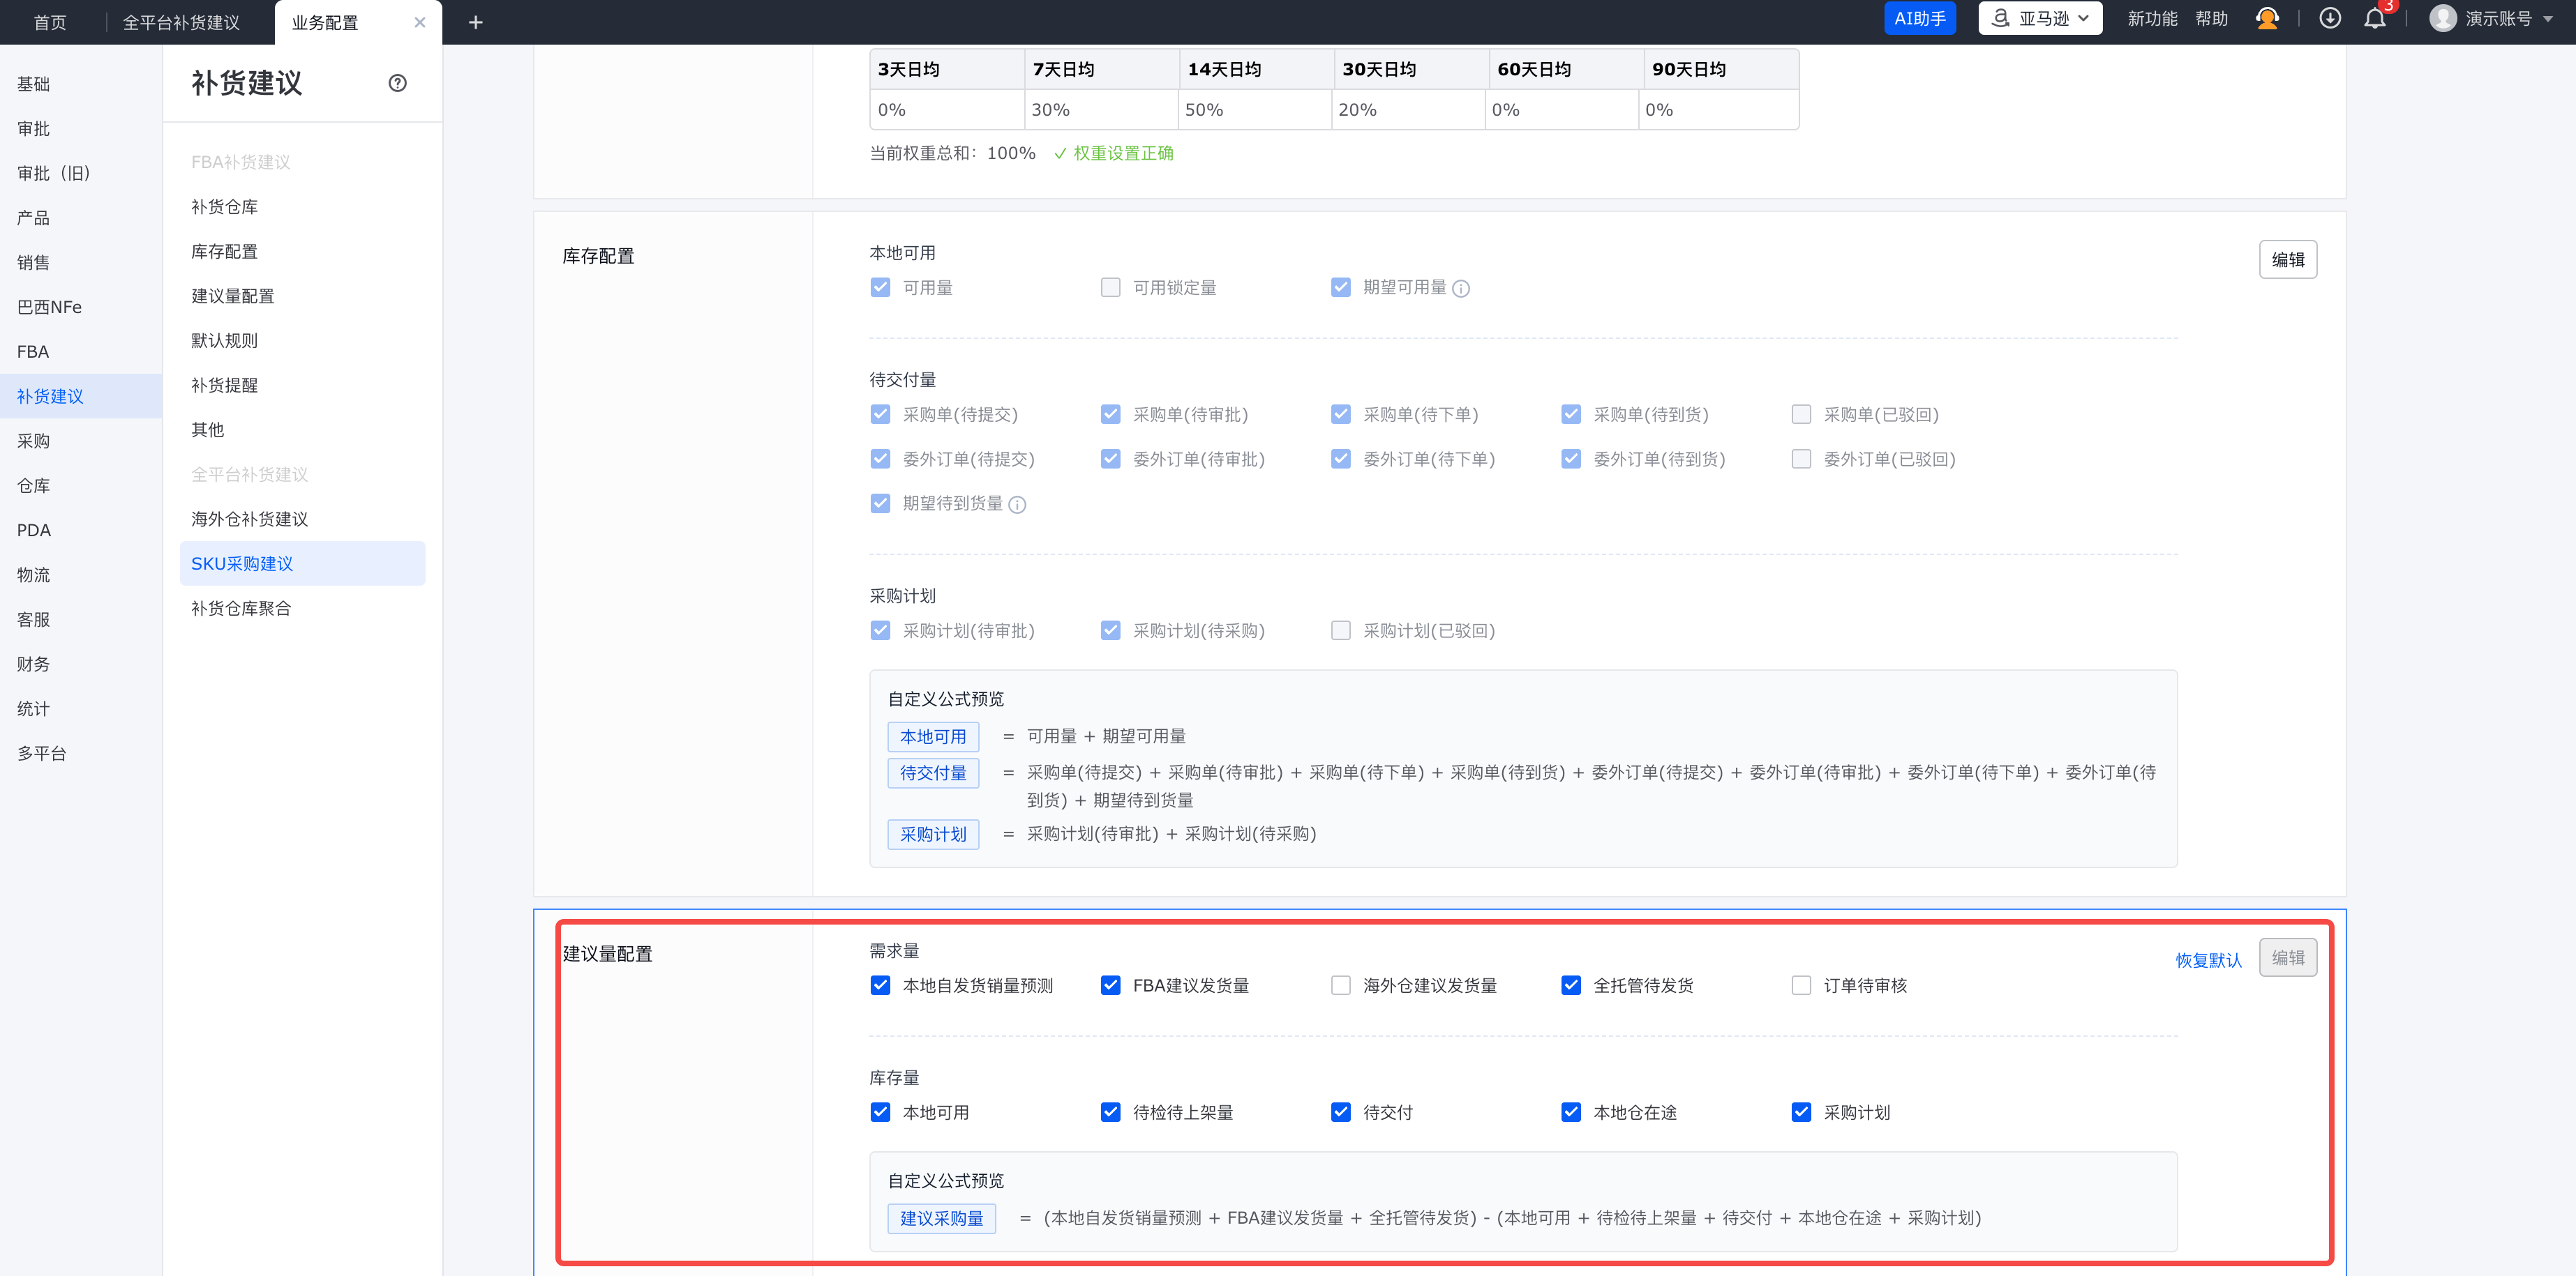The image size is (2576, 1276).
Task: Open the AI助手 button
Action: click(1919, 19)
